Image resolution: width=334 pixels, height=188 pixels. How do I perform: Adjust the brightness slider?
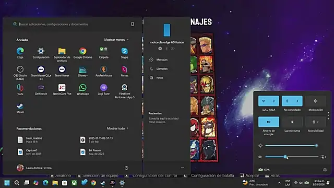coord(291,146)
